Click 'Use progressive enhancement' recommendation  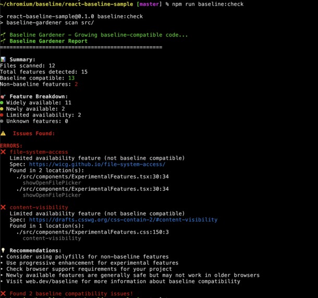[x=92, y=263]
